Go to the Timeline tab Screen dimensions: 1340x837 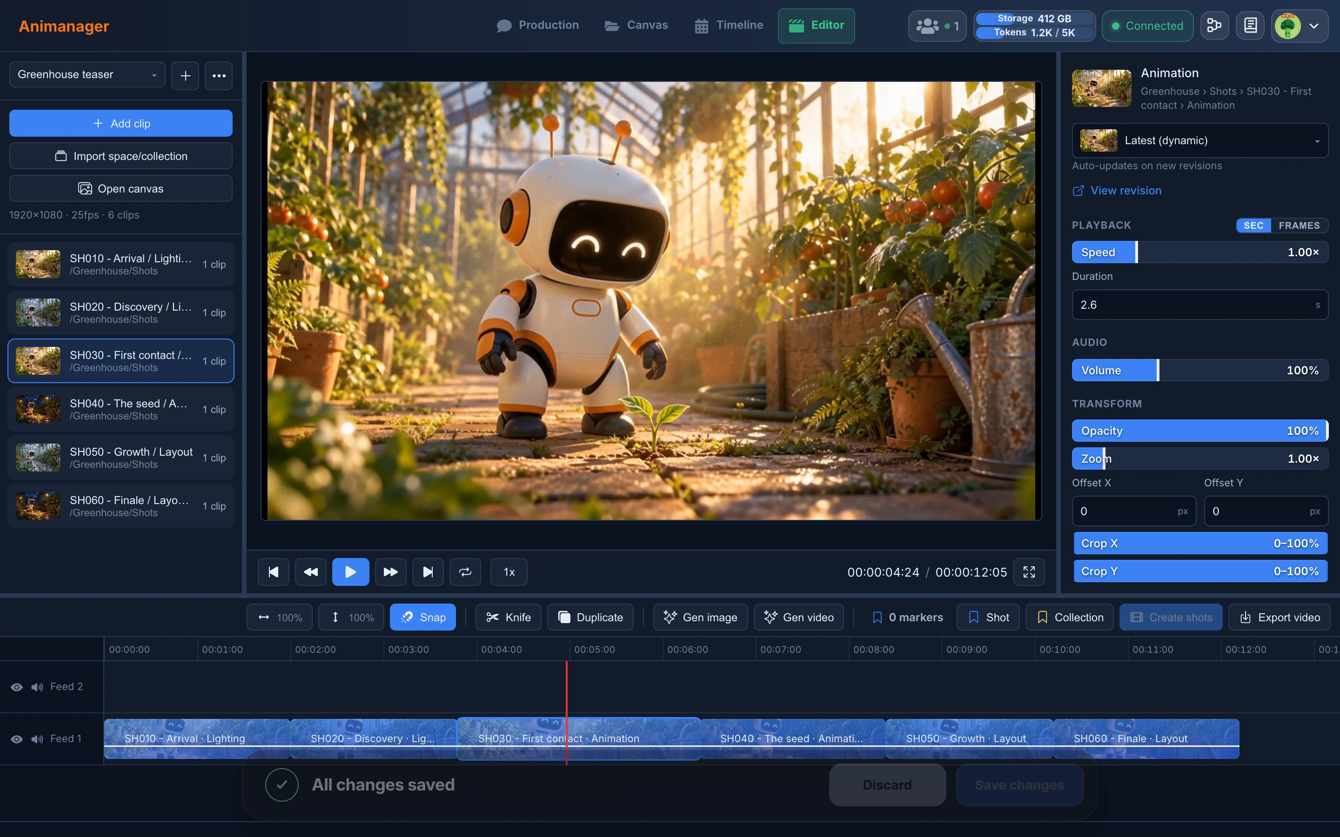click(x=729, y=26)
